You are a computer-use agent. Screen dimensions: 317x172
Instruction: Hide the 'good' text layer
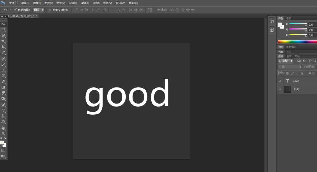pyautogui.click(x=280, y=81)
